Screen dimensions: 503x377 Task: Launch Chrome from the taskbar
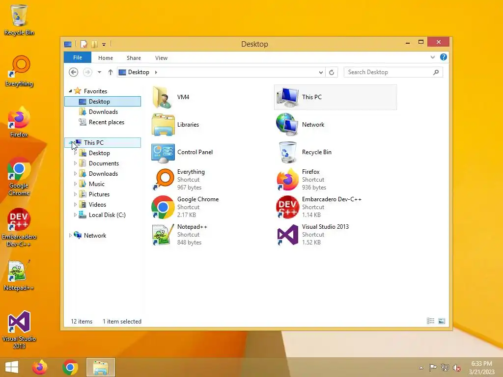[70, 367]
